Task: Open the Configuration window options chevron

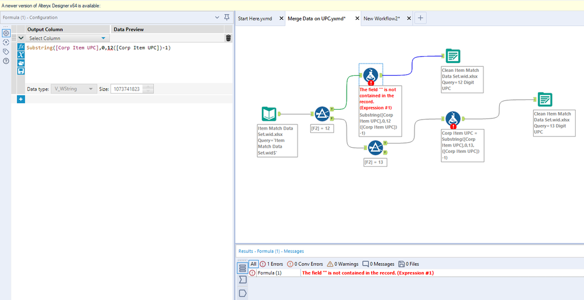Action: click(217, 17)
